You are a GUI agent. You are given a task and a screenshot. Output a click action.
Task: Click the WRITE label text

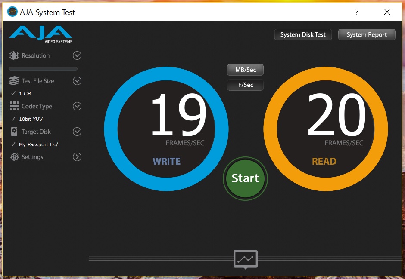(167, 161)
